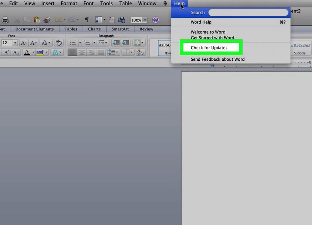Click the purple Help question mark icon

pyautogui.click(x=156, y=20)
